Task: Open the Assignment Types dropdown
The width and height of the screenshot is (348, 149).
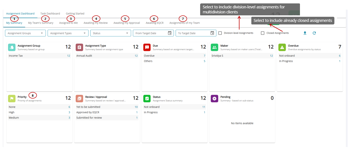Action: [68, 33]
